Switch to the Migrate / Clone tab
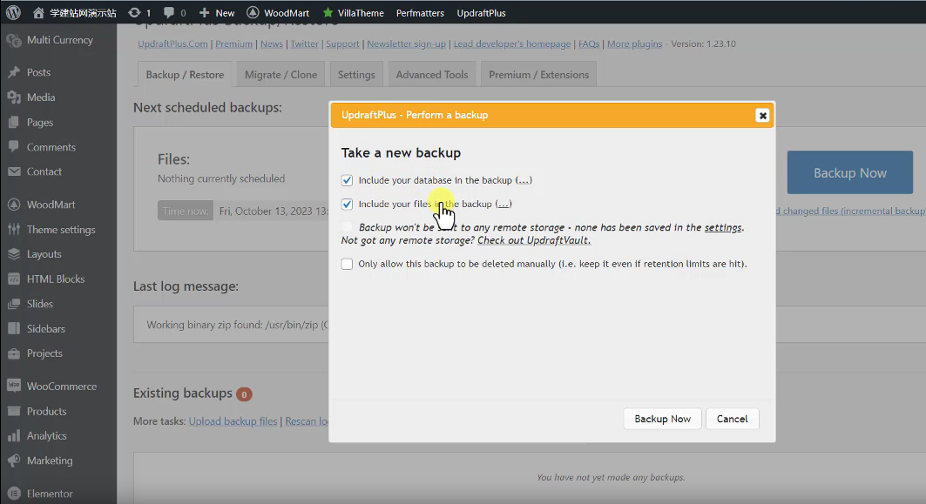926x504 pixels. coord(281,74)
